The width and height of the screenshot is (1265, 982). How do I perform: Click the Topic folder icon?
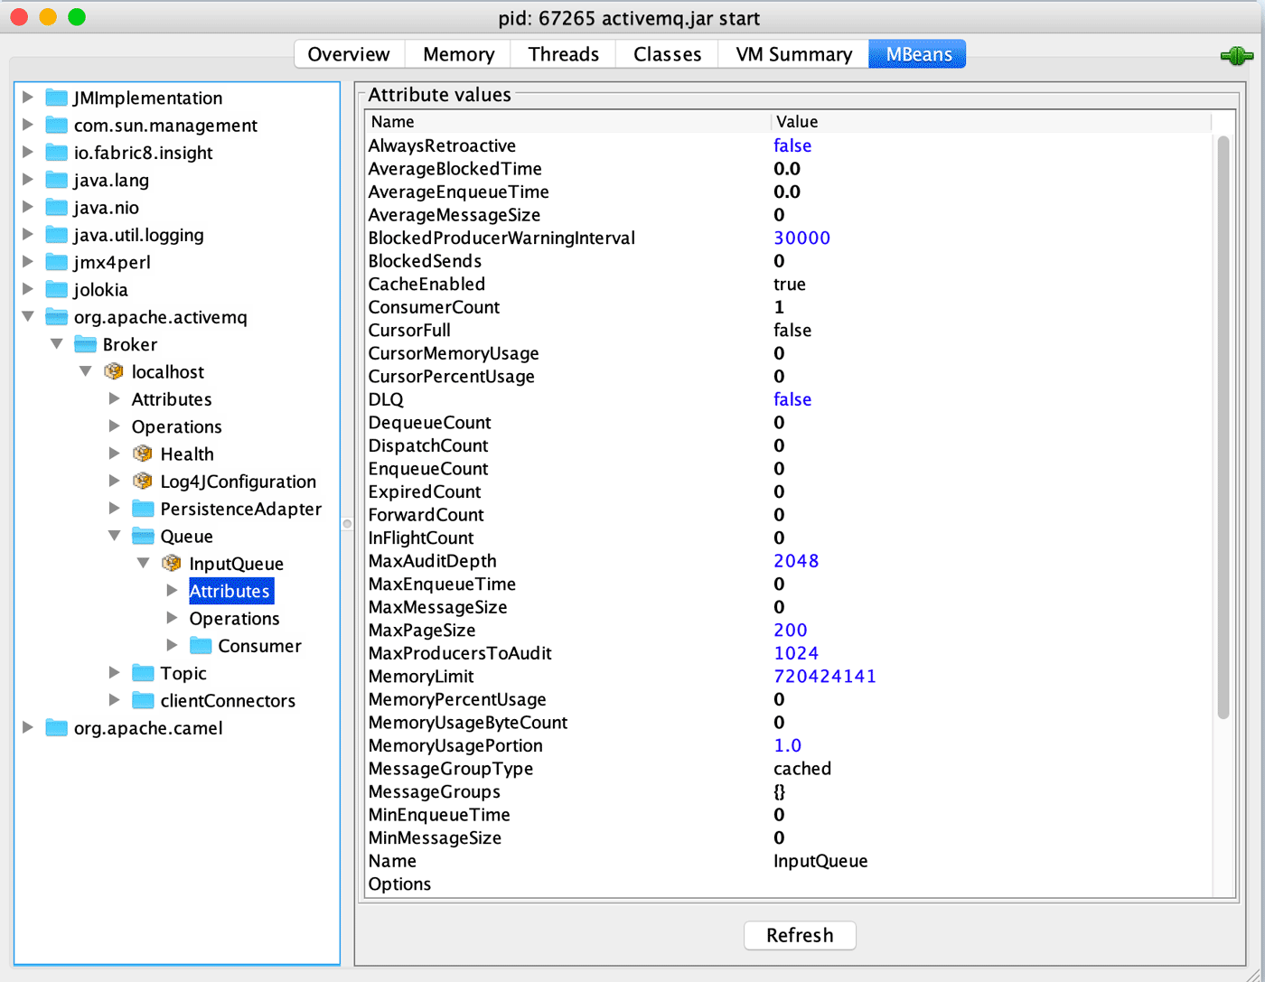(x=144, y=673)
